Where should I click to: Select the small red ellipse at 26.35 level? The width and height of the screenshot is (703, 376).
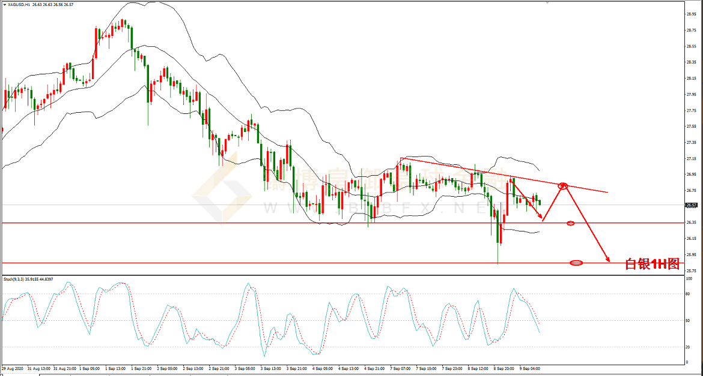[x=570, y=223]
